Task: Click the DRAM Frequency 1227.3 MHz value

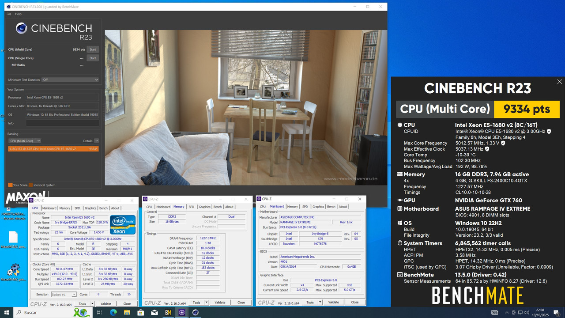Action: [x=207, y=238]
